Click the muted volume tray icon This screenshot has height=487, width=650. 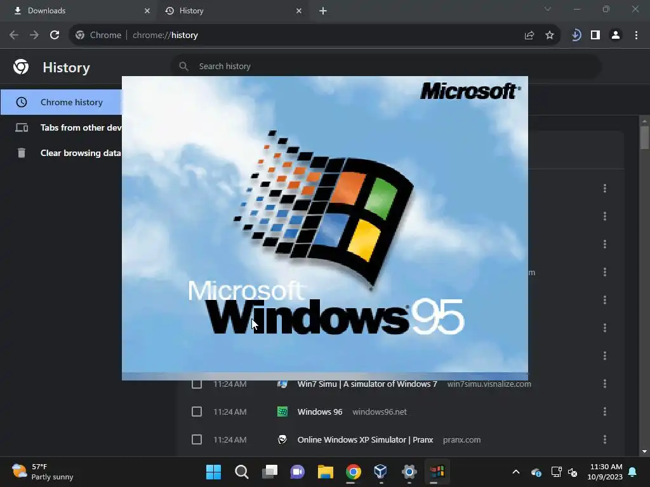(x=573, y=472)
